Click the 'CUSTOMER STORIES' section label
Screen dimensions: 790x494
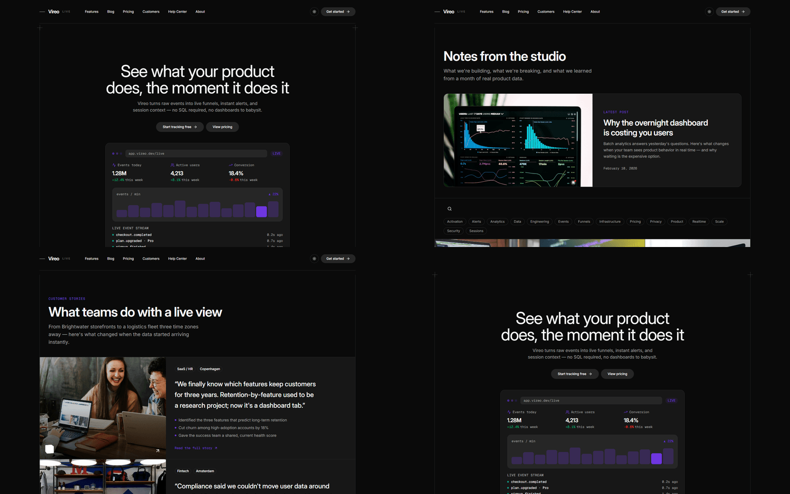click(x=67, y=299)
